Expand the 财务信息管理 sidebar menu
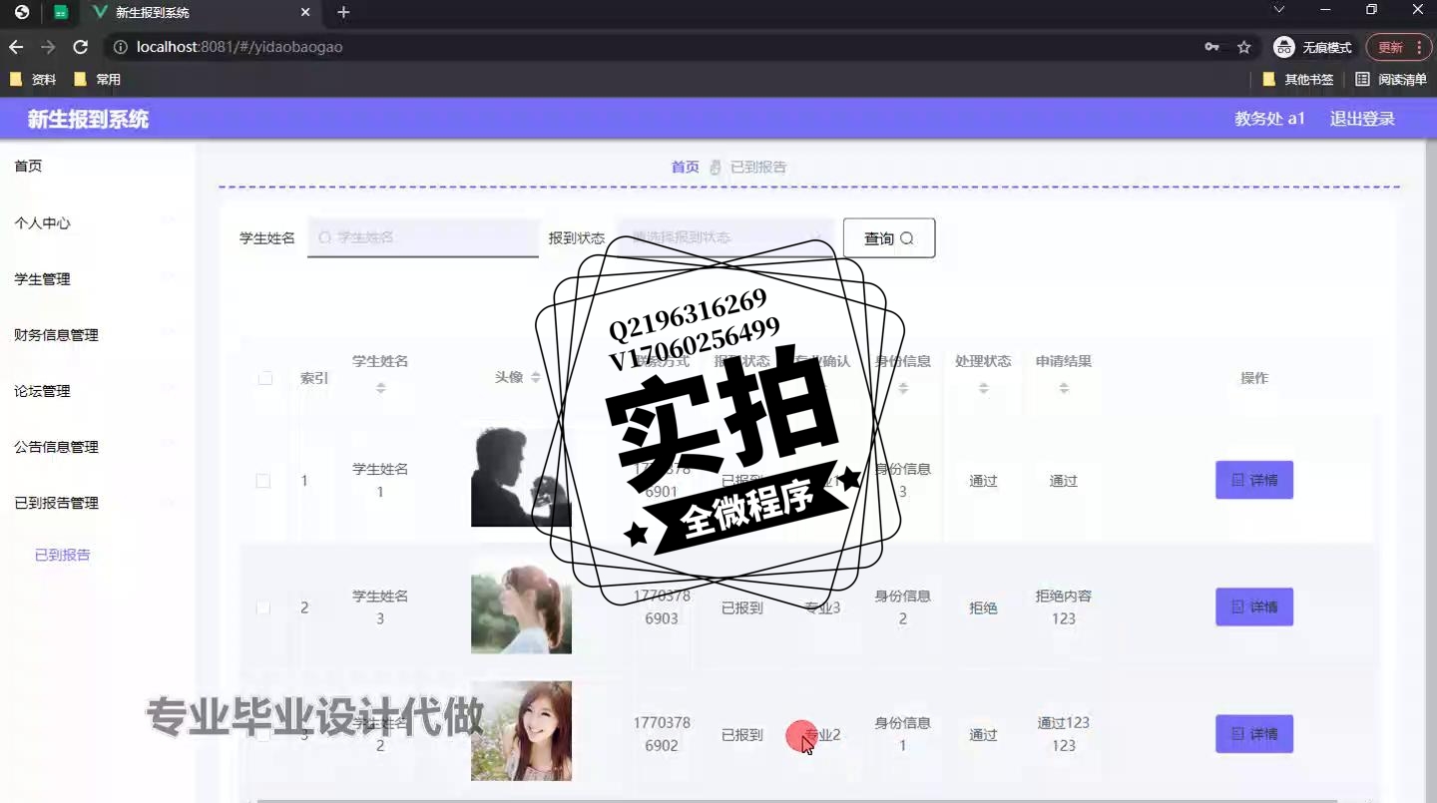Image resolution: width=1437 pixels, height=803 pixels. coord(97,334)
